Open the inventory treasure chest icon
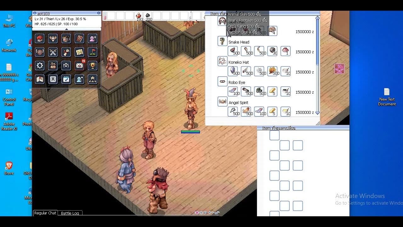The image size is (403, 227). pos(66,39)
